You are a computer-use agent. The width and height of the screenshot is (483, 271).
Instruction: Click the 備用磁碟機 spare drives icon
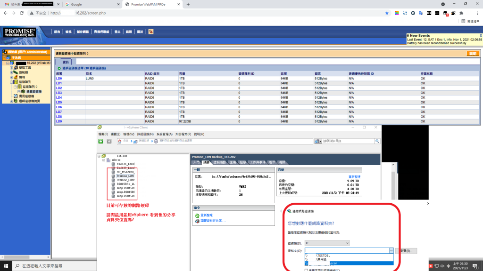pyautogui.click(x=16, y=96)
